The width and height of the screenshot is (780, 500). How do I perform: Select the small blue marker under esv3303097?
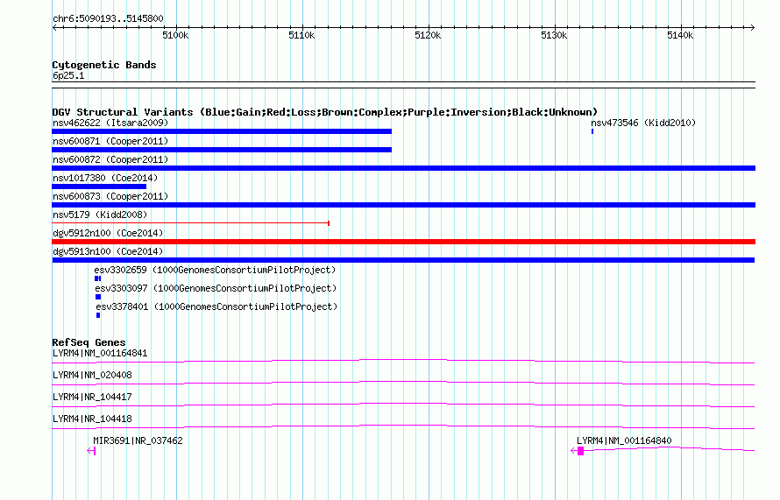click(98, 297)
